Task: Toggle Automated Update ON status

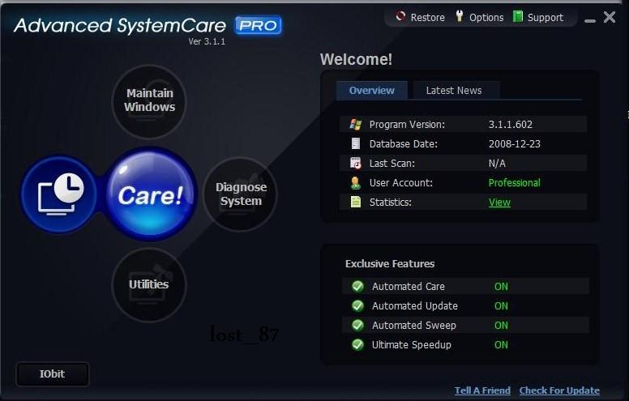Action: 501,306
